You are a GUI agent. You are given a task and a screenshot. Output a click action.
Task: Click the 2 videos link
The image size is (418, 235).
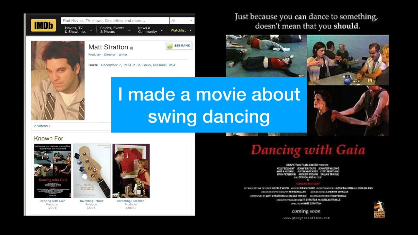click(42, 126)
